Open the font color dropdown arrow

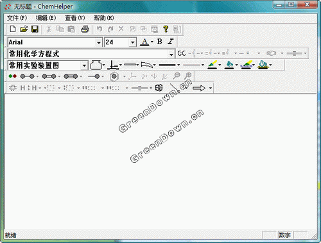(152, 42)
